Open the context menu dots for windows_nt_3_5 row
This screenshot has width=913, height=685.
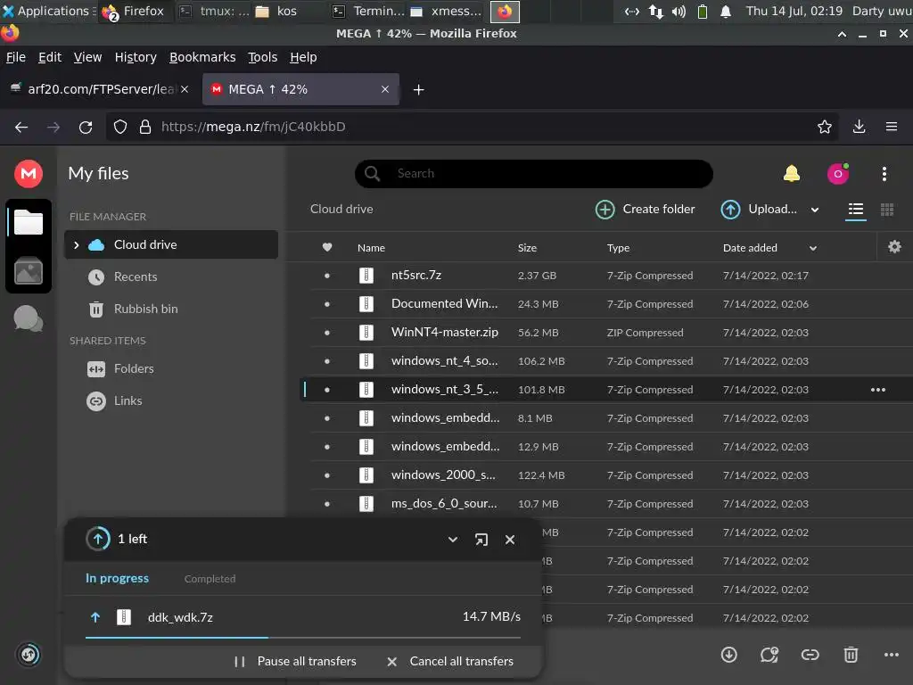pyautogui.click(x=877, y=390)
